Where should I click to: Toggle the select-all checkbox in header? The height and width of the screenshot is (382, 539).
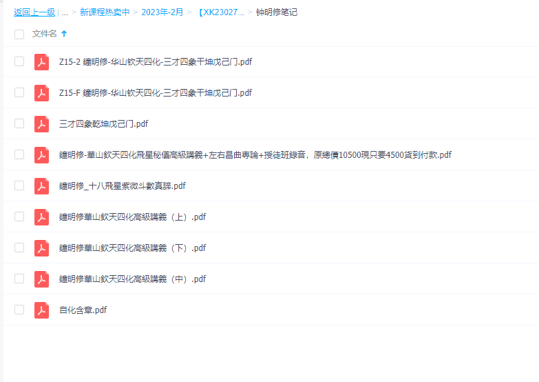pos(19,34)
